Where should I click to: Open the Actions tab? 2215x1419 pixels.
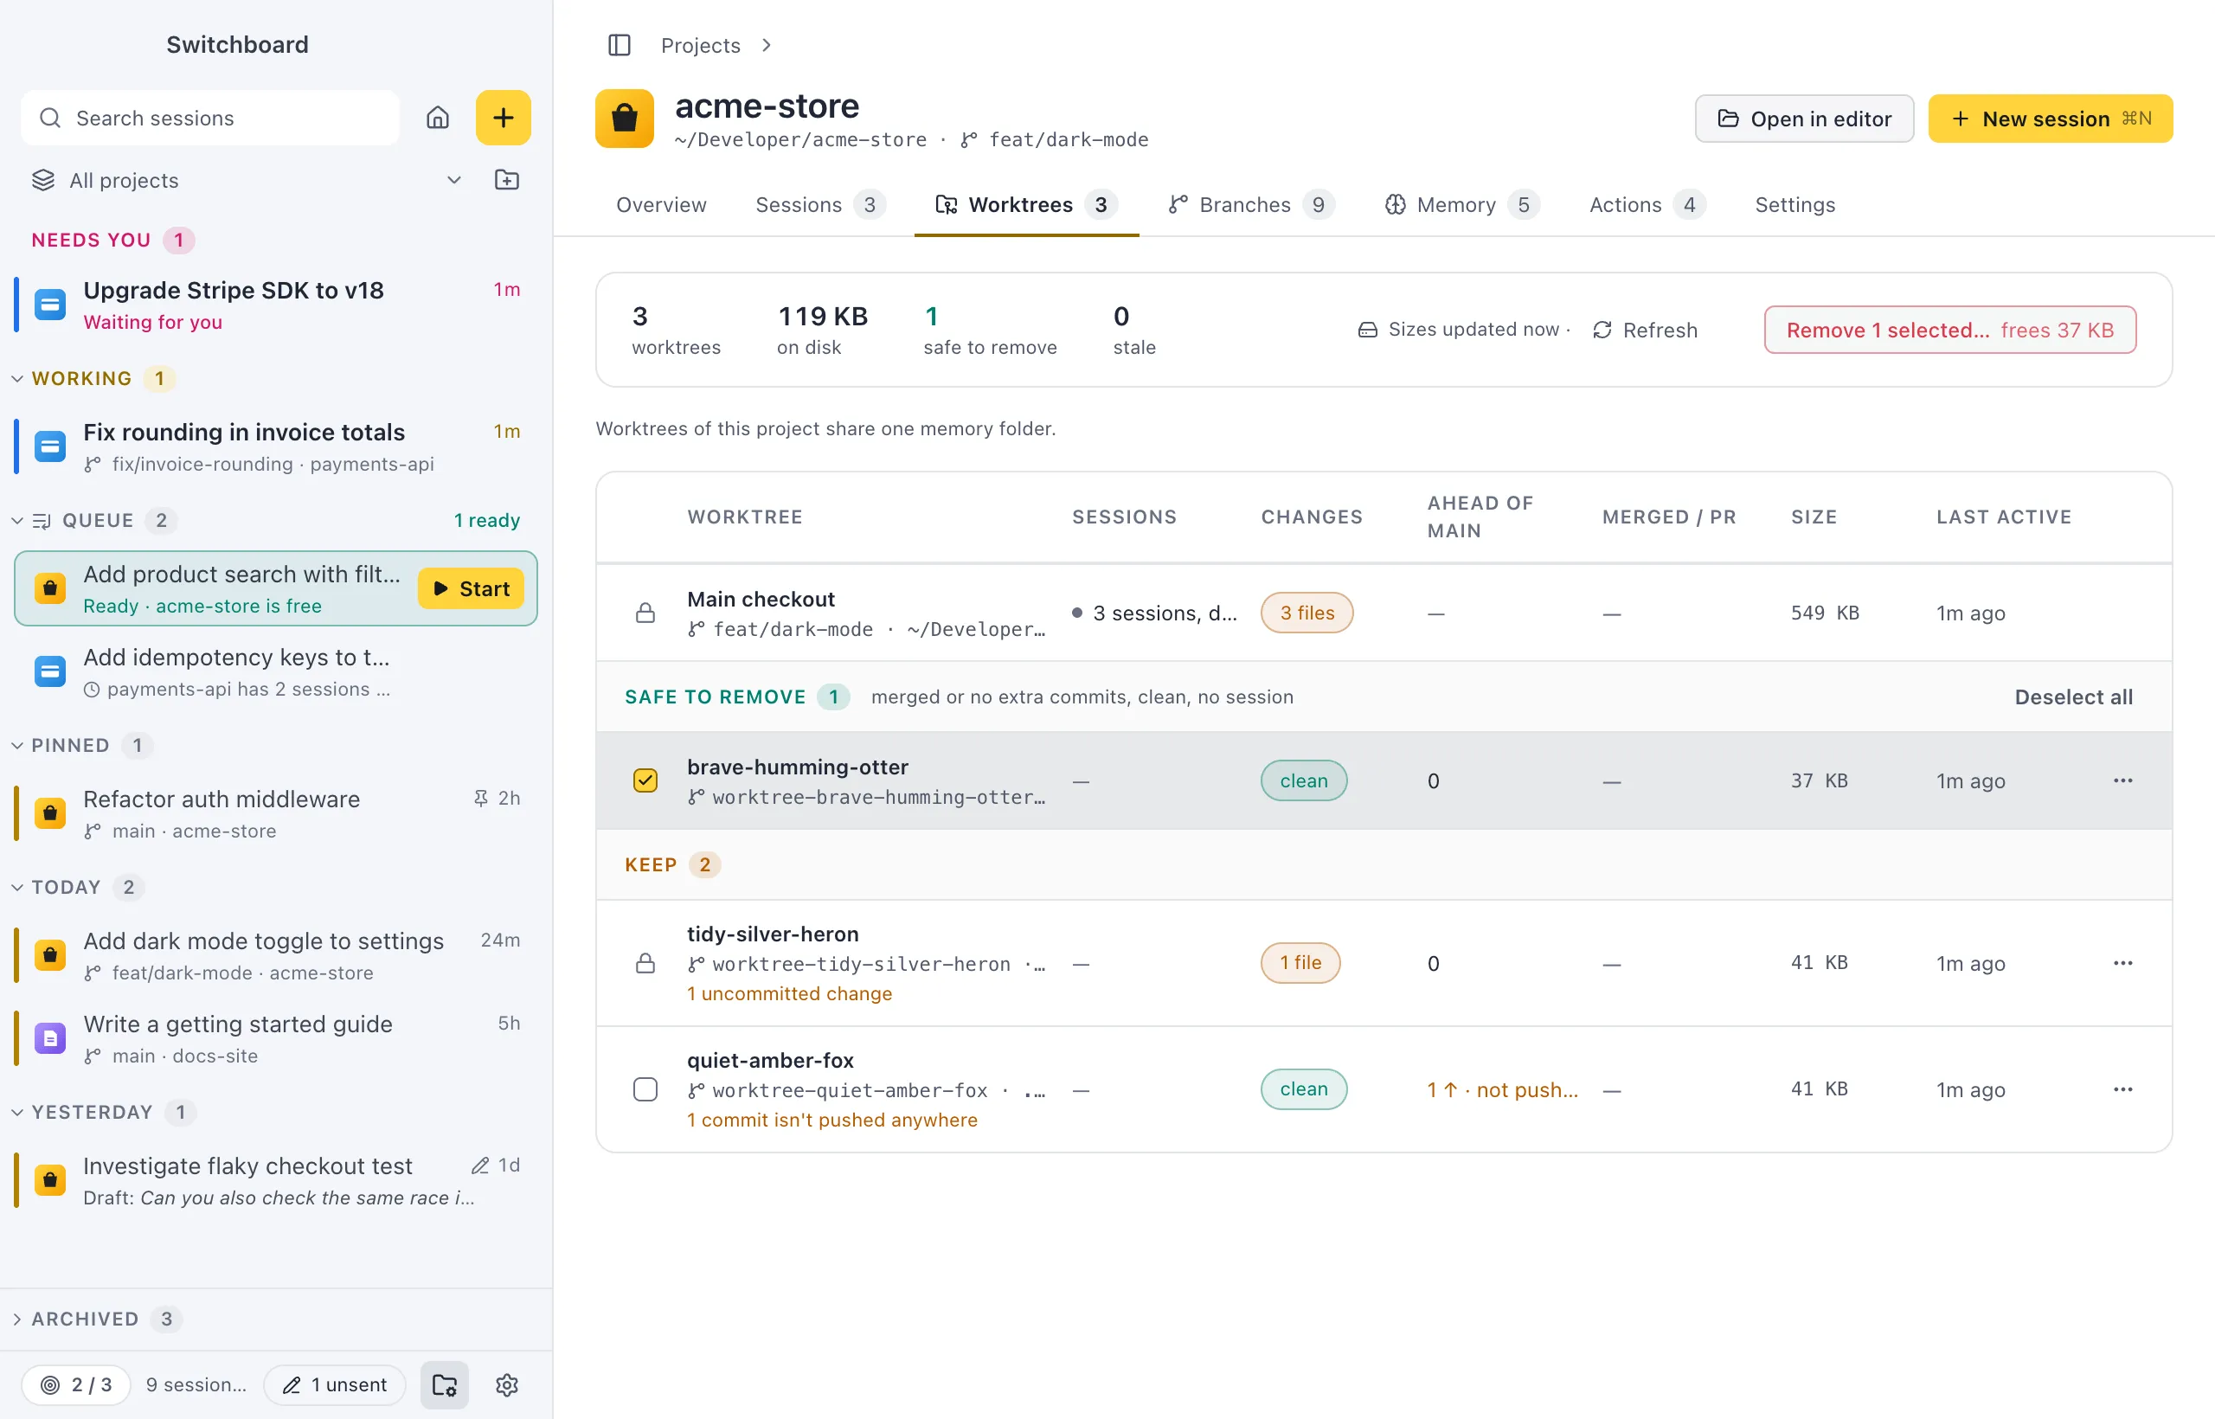pos(1647,204)
